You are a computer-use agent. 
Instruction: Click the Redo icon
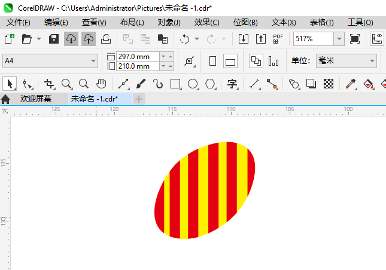point(211,39)
